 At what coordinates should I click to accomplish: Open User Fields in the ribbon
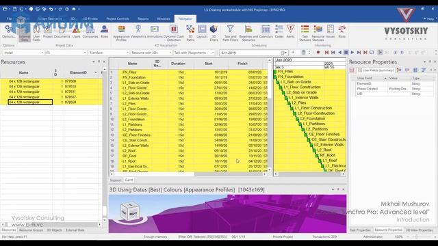pyautogui.click(x=36, y=33)
